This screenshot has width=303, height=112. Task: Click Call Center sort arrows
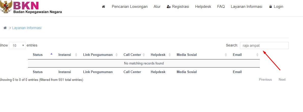(144, 55)
